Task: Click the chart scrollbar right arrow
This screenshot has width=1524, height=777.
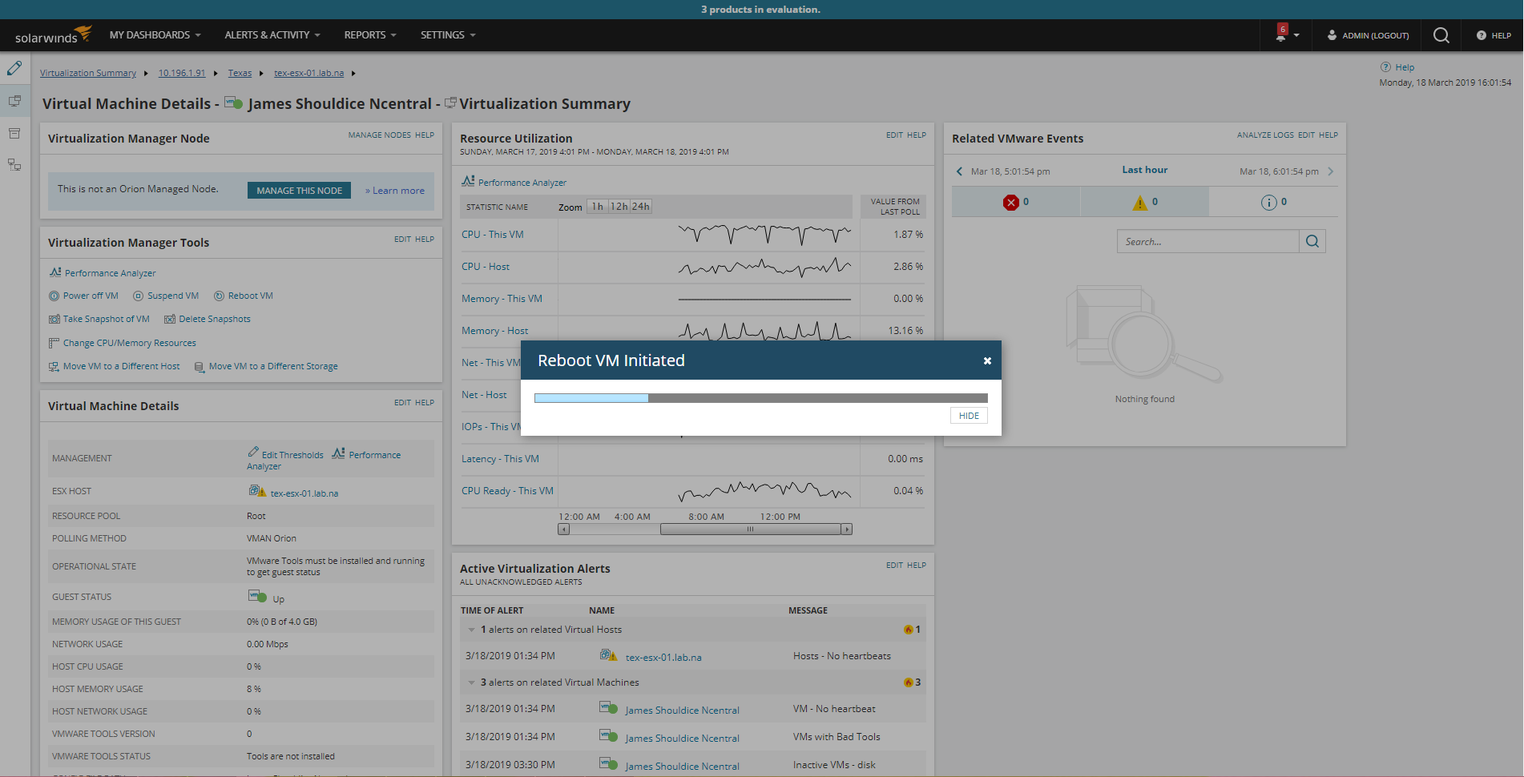Action: click(x=846, y=529)
